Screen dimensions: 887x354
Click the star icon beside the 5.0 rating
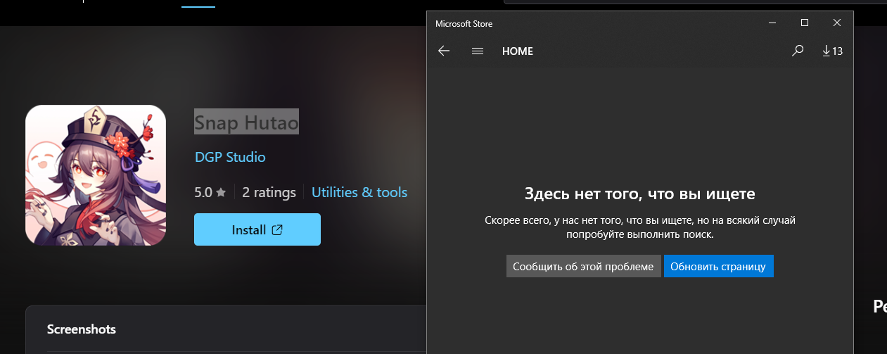tap(221, 192)
